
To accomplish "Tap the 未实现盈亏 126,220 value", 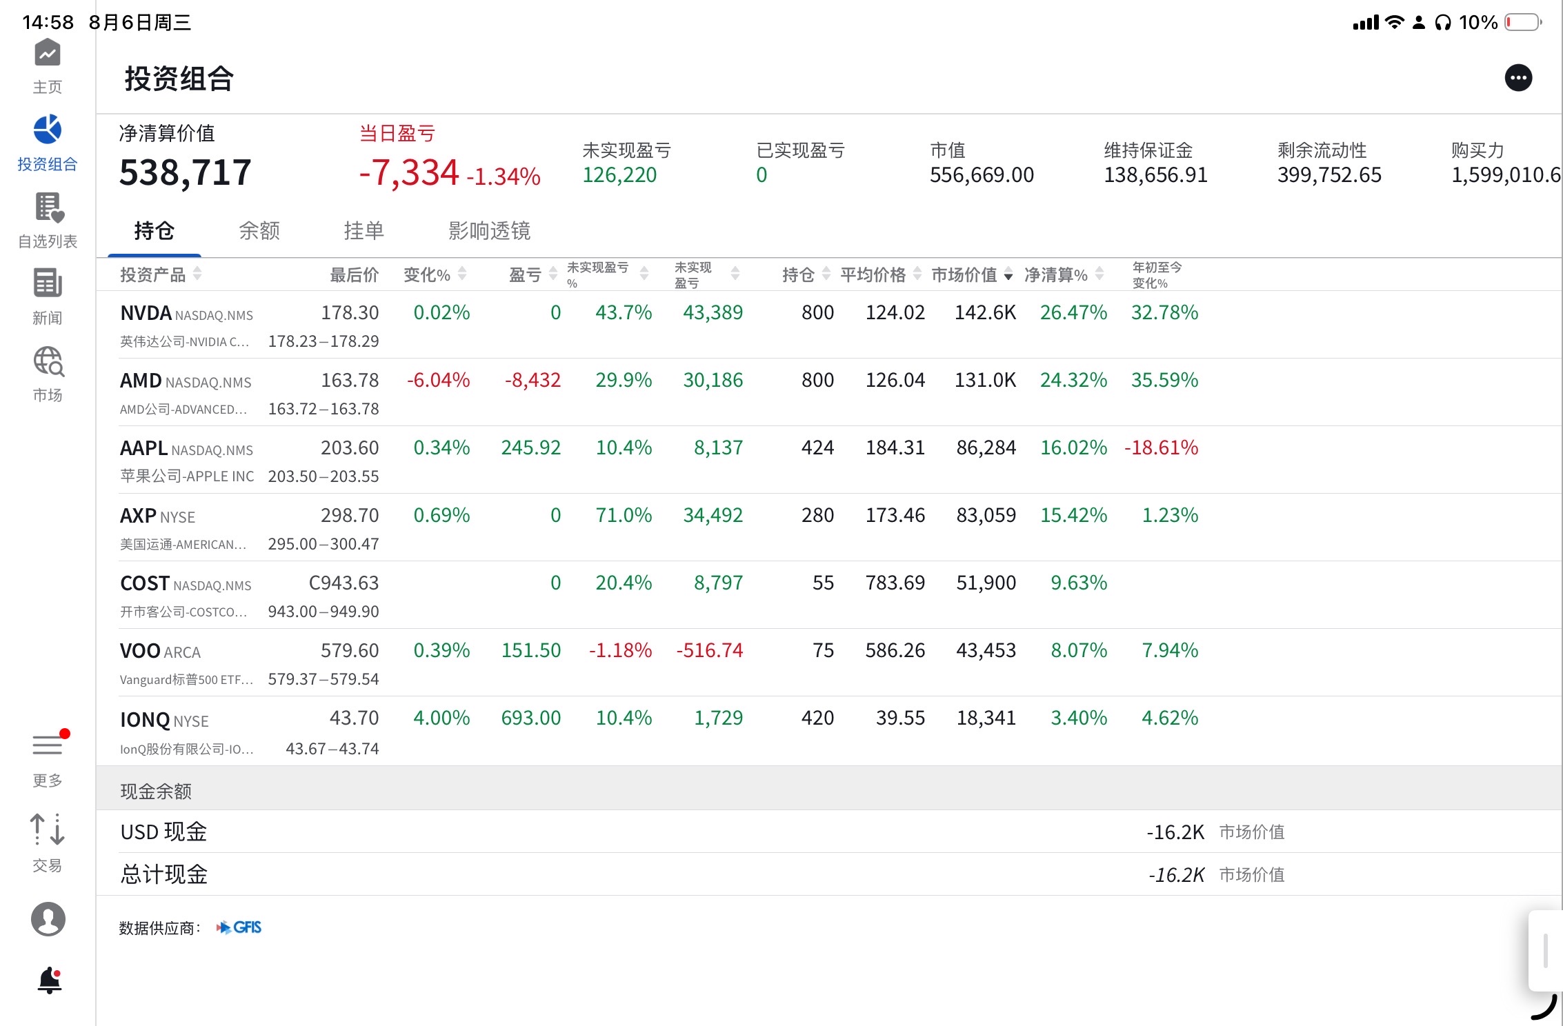I will point(619,175).
